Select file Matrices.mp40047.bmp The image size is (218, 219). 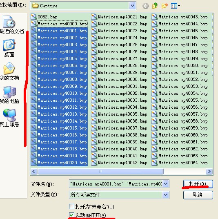point(183,45)
